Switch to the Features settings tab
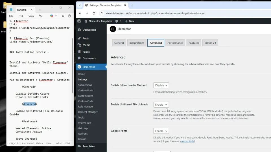 coord(194,43)
